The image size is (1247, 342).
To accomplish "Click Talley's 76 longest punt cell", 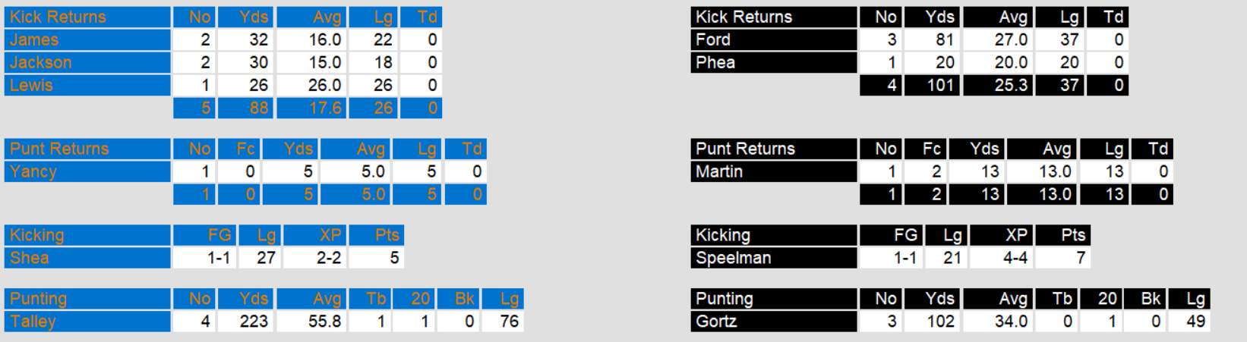I will pyautogui.click(x=502, y=322).
